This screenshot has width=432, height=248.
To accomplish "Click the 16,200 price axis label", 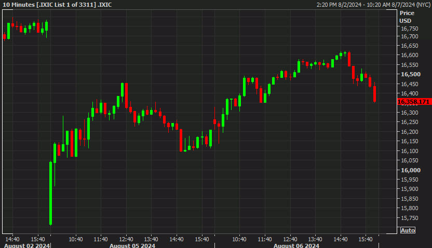I will 409,132.
